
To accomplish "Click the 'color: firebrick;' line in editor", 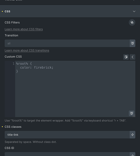I will [37, 68].
